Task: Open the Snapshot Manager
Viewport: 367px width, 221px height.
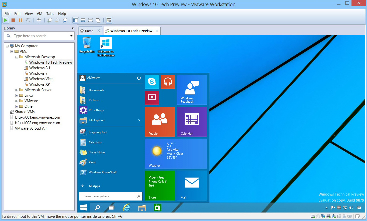Action: pyautogui.click(x=65, y=20)
